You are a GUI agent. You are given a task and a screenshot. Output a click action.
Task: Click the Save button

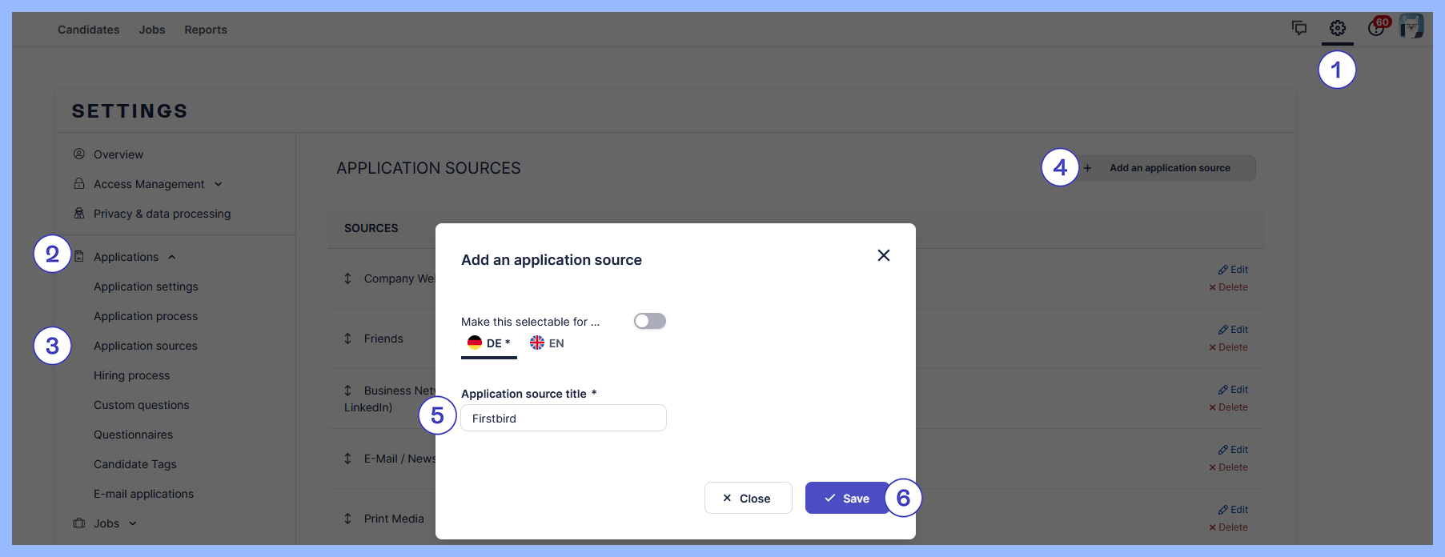tap(846, 498)
